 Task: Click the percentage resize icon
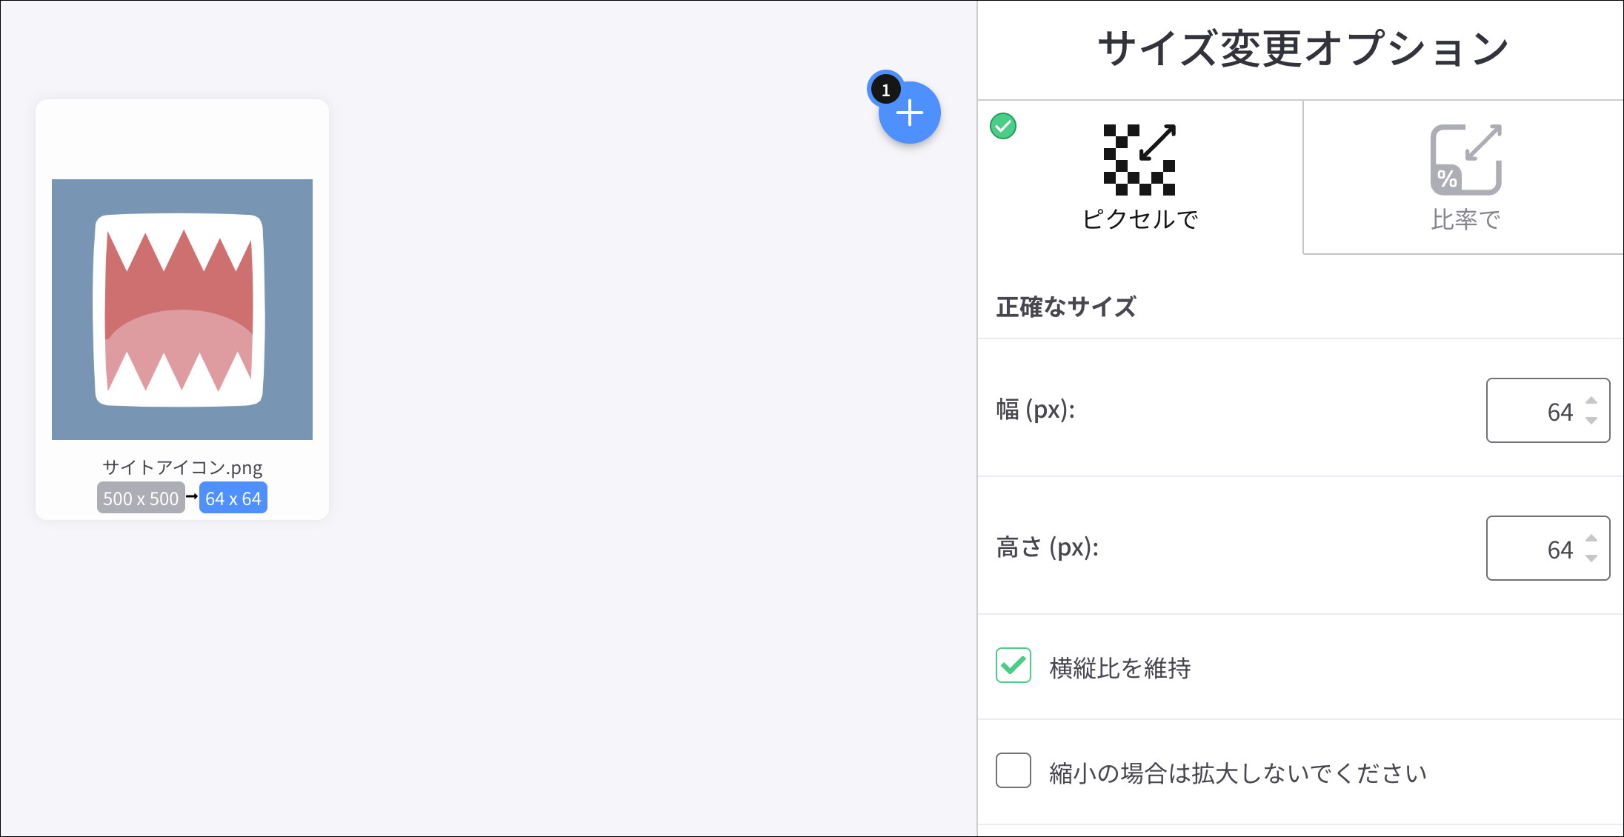tap(1465, 159)
